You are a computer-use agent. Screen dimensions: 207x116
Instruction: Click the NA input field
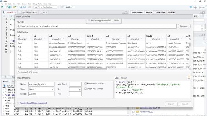click(75, 94)
